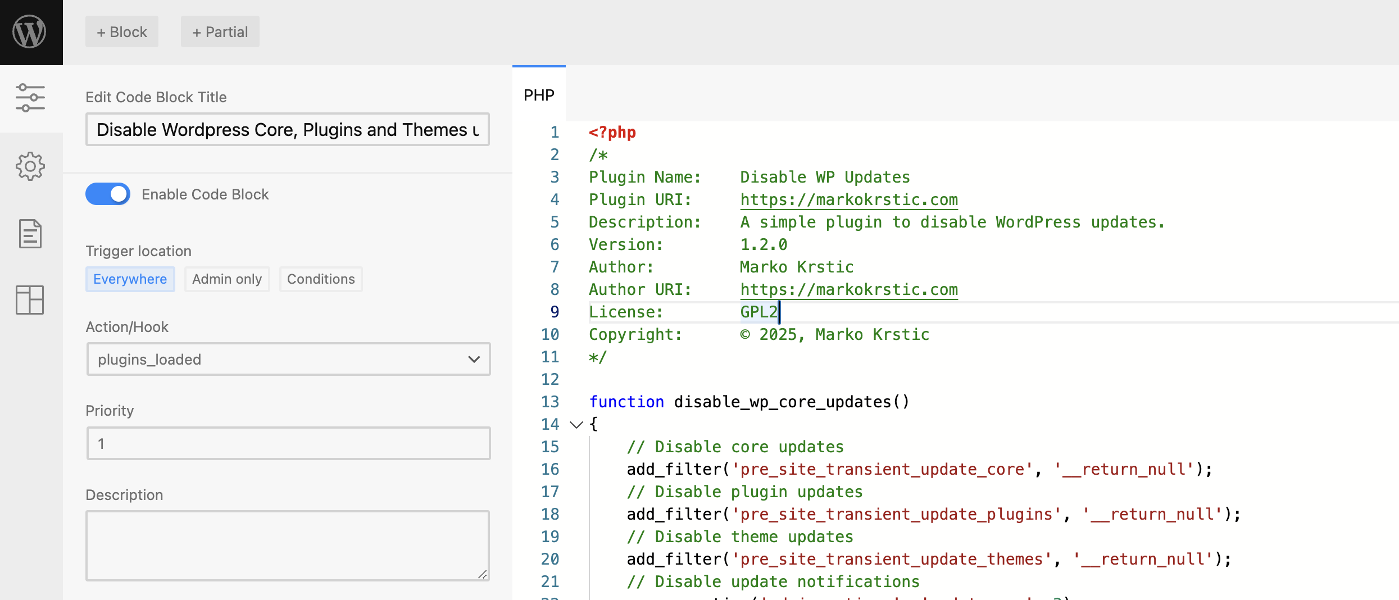Screen dimensions: 1399x600
Task: Click the 'function' keyword on line 13
Action: (x=626, y=402)
